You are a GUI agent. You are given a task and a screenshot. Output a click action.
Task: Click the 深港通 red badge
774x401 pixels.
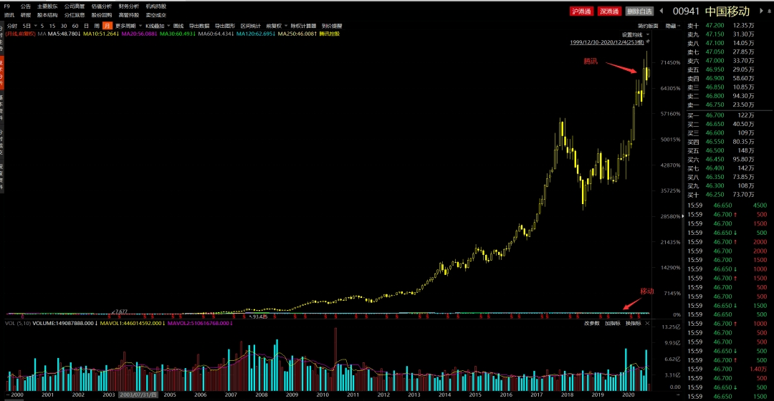(x=609, y=11)
